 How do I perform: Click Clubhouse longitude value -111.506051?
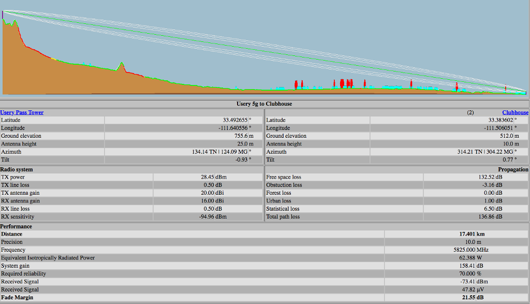point(499,128)
